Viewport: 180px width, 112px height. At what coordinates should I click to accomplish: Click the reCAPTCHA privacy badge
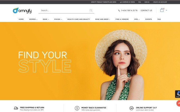pos(178,94)
